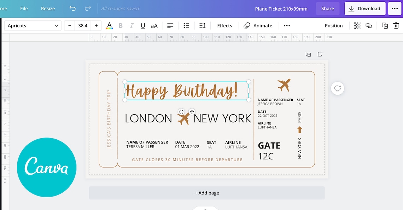The width and height of the screenshot is (403, 210).
Task: Open the File menu
Action: tap(24, 8)
